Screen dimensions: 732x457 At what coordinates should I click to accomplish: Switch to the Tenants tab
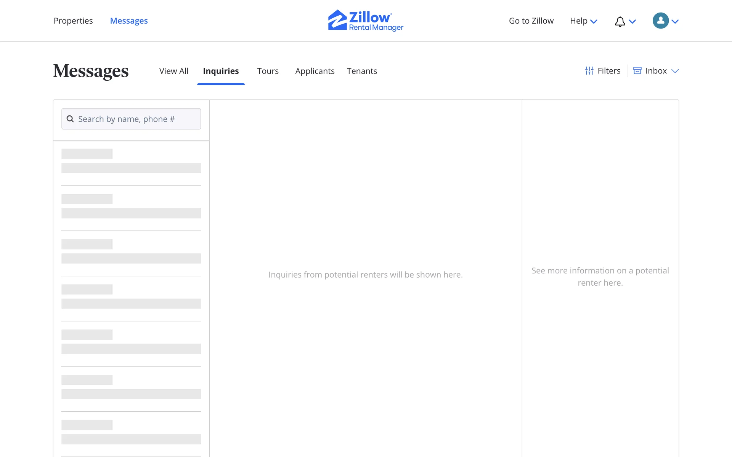click(361, 71)
